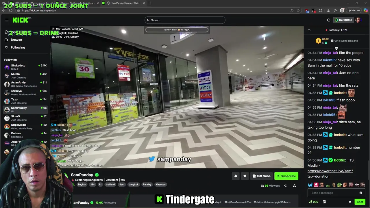Open a new browser tab
This screenshot has height=208, width=370.
click(150, 3)
